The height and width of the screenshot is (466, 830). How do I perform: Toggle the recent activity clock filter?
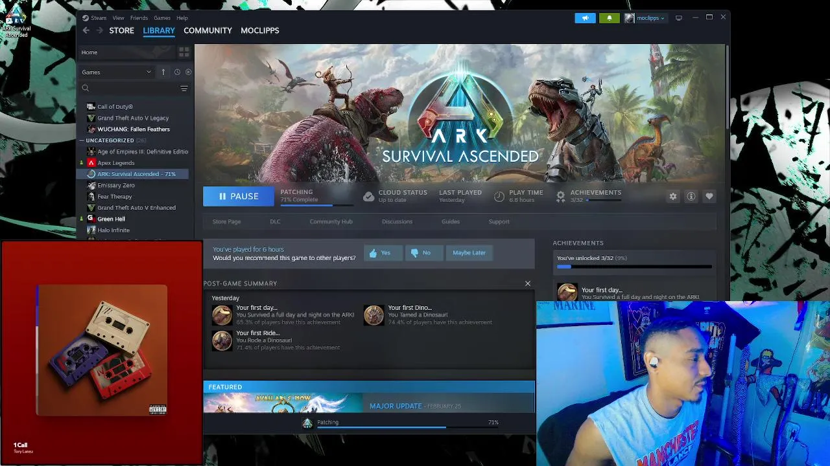pyautogui.click(x=177, y=72)
